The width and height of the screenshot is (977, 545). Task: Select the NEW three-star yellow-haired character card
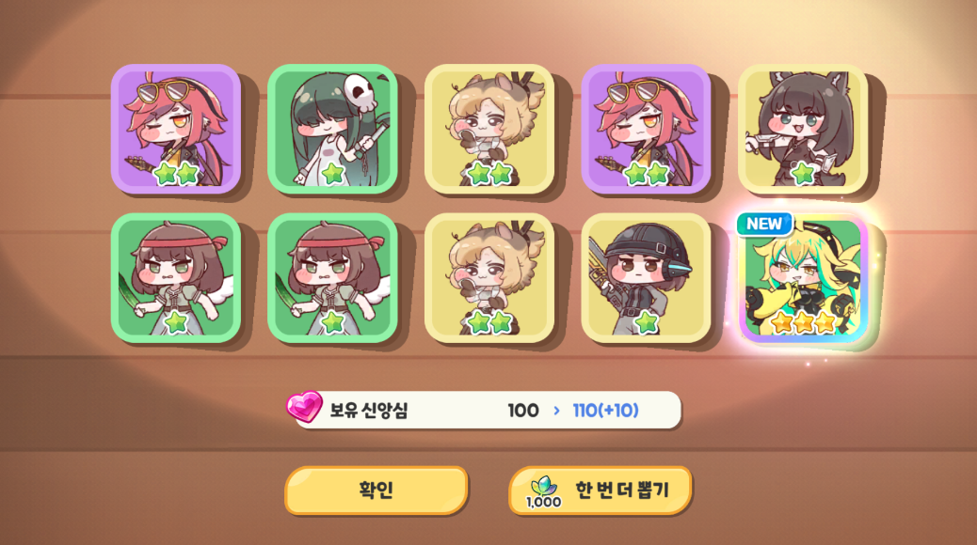pyautogui.click(x=804, y=279)
